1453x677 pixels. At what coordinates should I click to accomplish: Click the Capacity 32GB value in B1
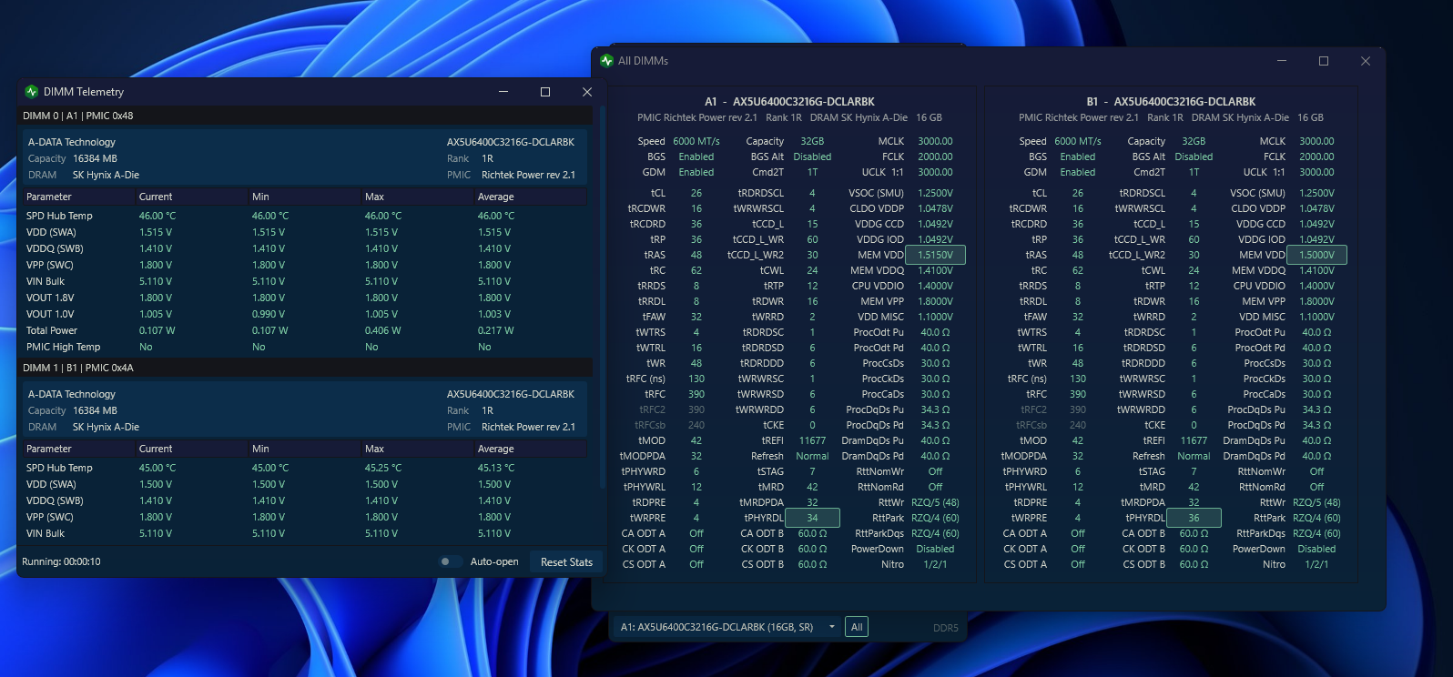[x=1194, y=141]
